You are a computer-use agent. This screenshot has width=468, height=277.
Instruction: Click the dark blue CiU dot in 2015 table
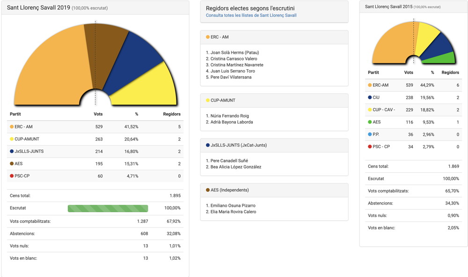pos(370,97)
